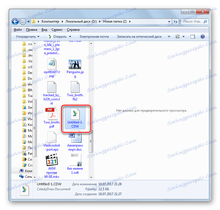The image size is (220, 210).
Task: Open help with the question mark icon
Action: coord(202,37)
